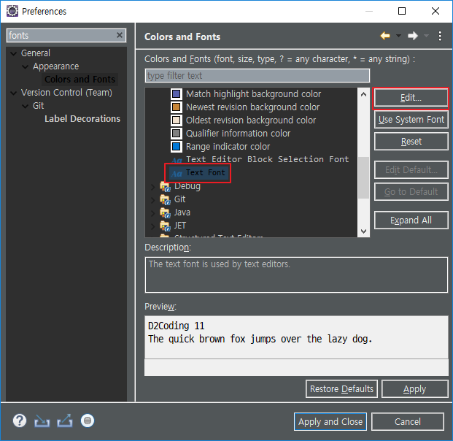Viewport: 453px width, 441px height.
Task: Go forward with the right arrow icon
Action: point(413,36)
